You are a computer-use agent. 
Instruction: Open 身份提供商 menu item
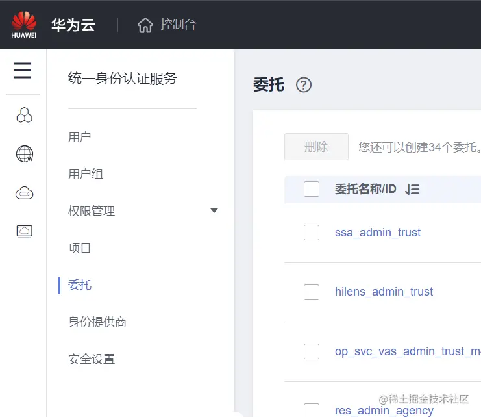[97, 322]
